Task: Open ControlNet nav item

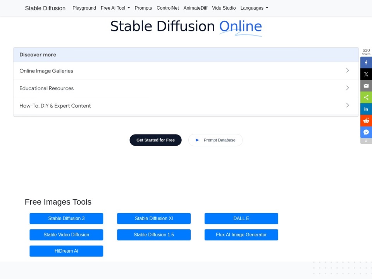Action: coord(167,8)
